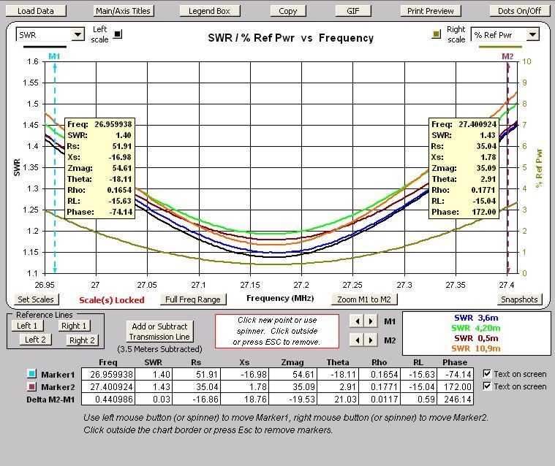The height and width of the screenshot is (466, 555).
Task: Click Marker1 SWR cell 1.40
Action: (154, 374)
